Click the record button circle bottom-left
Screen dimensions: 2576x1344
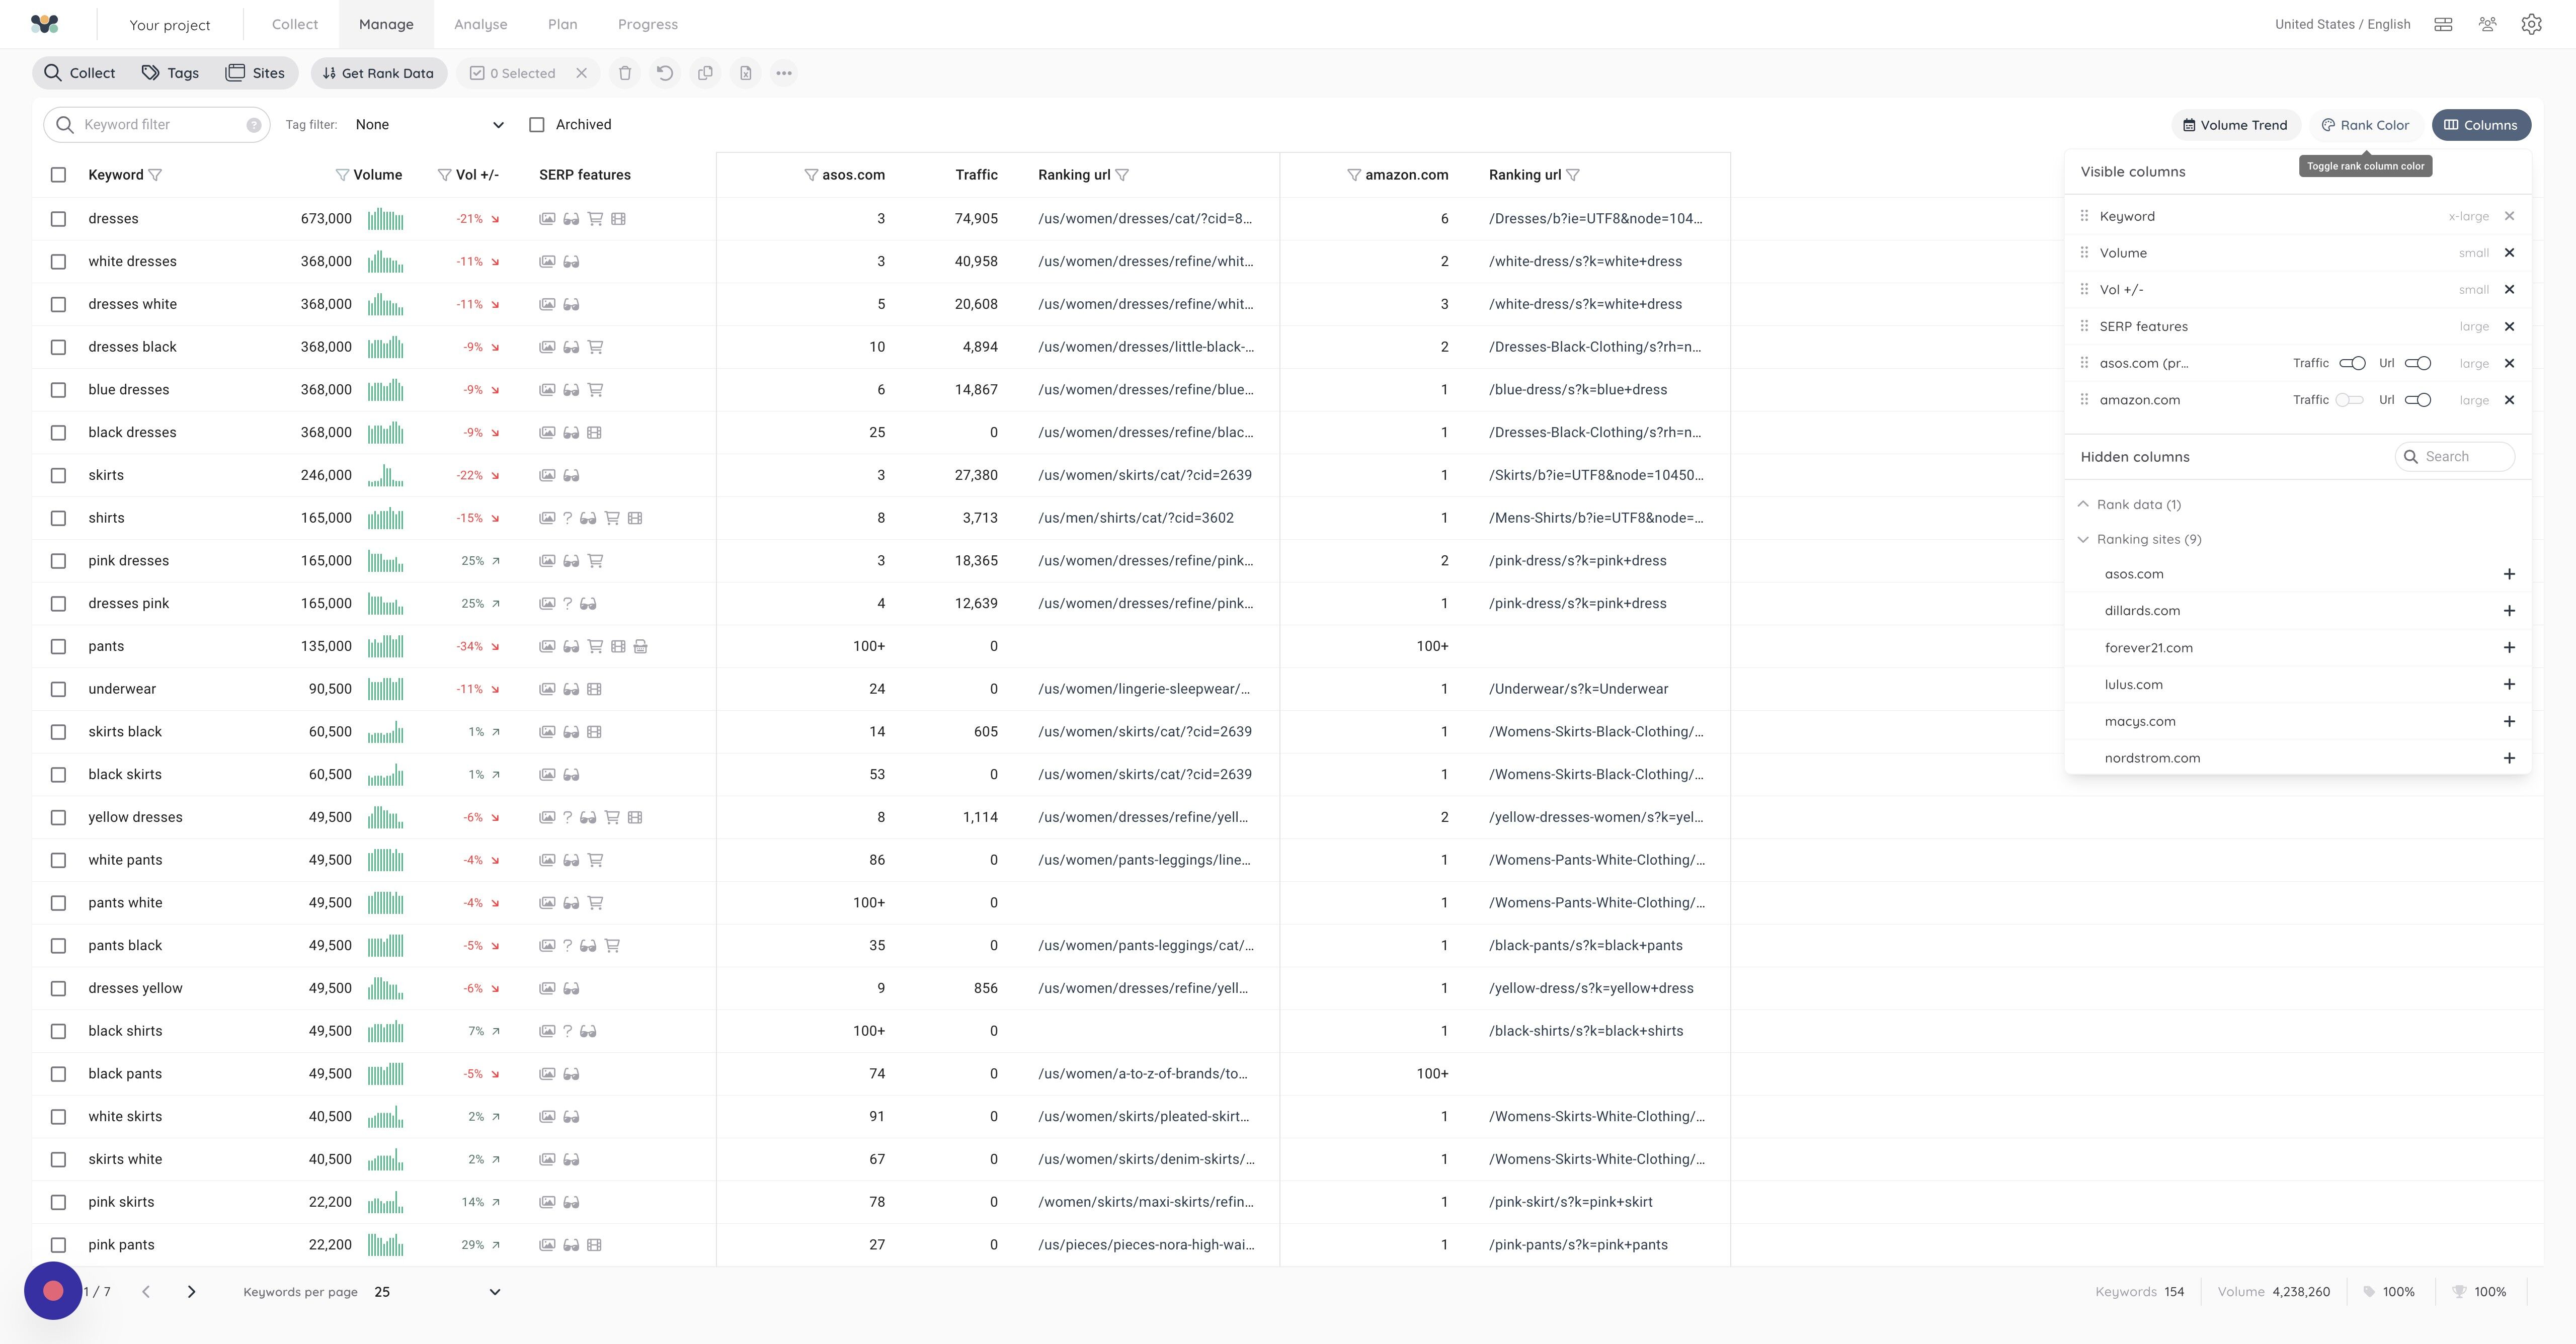coord(53,1291)
